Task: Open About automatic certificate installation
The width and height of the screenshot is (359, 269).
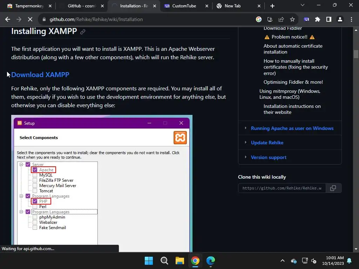Action: pos(293,49)
